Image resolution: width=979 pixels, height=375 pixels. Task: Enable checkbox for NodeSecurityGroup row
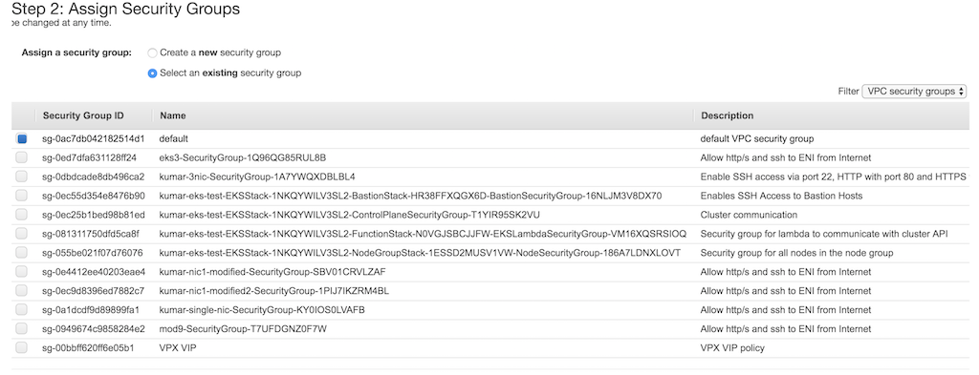coord(22,252)
